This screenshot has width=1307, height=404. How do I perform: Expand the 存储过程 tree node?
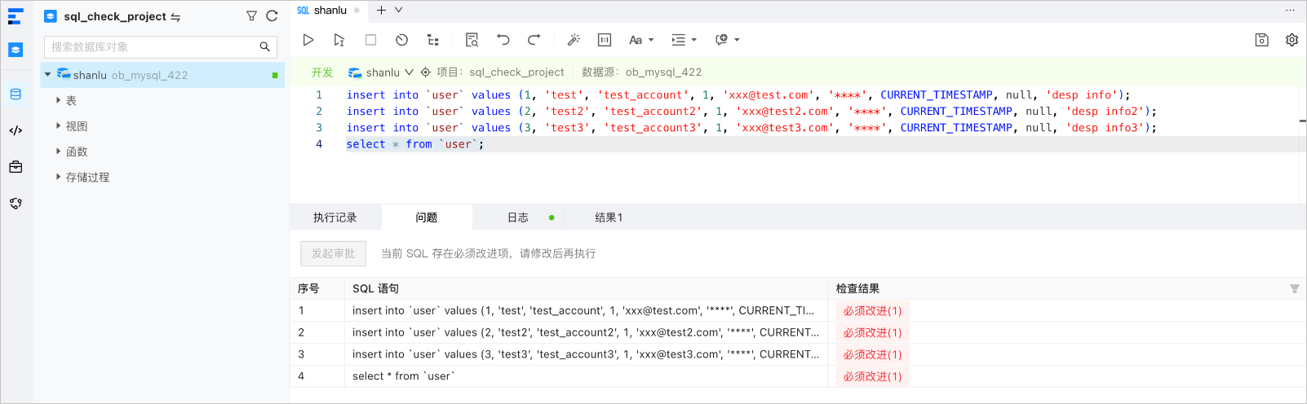click(58, 177)
